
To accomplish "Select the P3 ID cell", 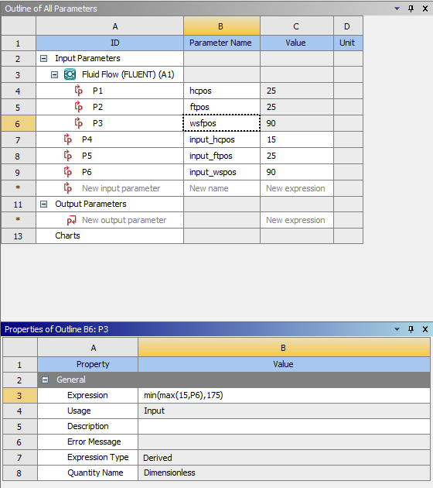I will (110, 123).
